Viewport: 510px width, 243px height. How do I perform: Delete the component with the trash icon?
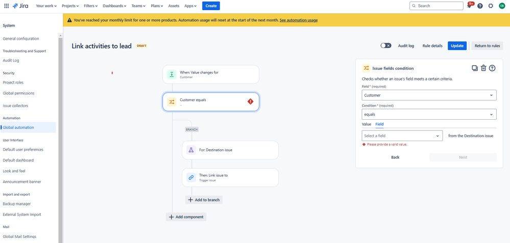tap(483, 68)
